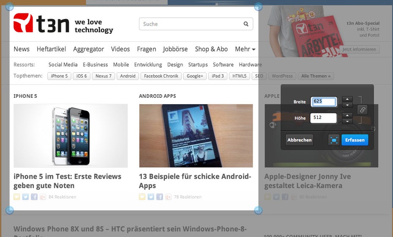Screen dimensions: 393x237
Task: Open the Android tablet article thumbnail
Action: coord(196,136)
